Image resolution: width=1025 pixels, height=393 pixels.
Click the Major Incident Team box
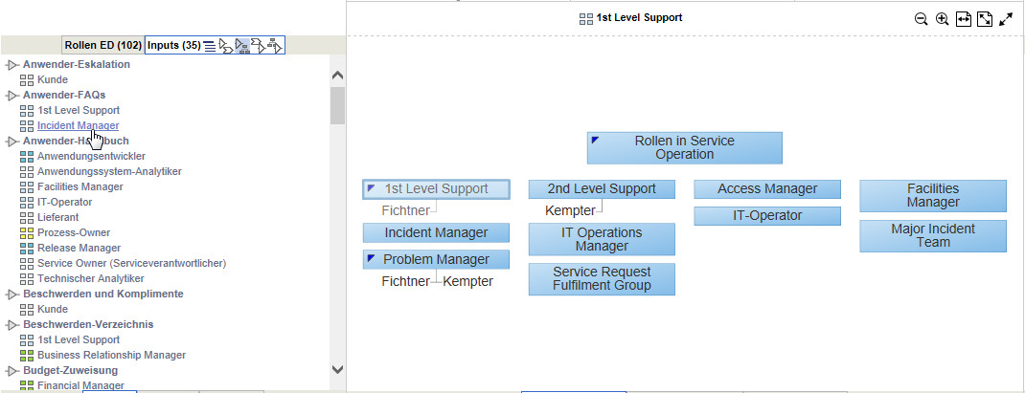tap(933, 236)
